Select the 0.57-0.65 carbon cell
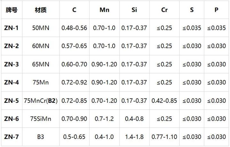 tap(74, 46)
